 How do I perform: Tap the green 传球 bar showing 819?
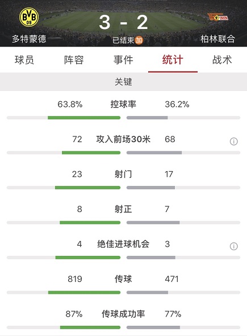click(x=85, y=292)
